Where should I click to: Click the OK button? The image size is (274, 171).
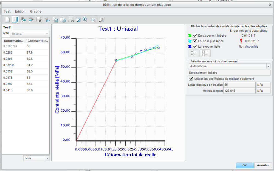[x=244, y=165]
